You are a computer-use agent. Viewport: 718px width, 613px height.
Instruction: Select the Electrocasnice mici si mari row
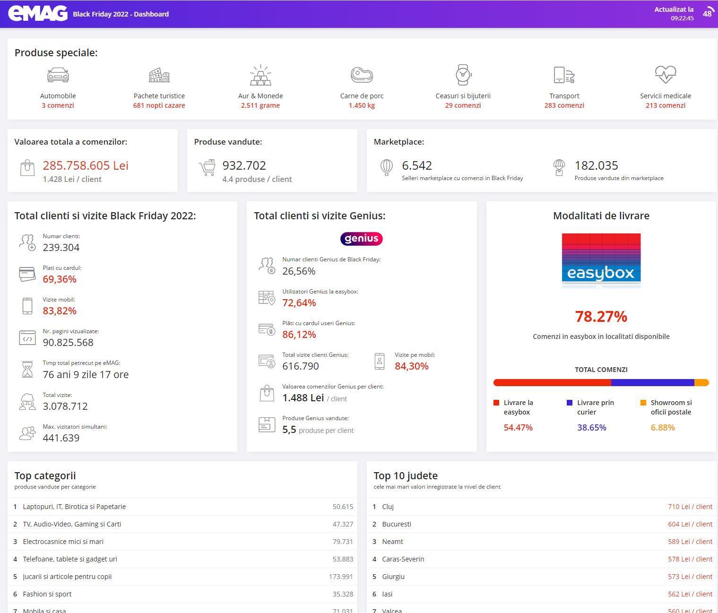click(x=182, y=542)
